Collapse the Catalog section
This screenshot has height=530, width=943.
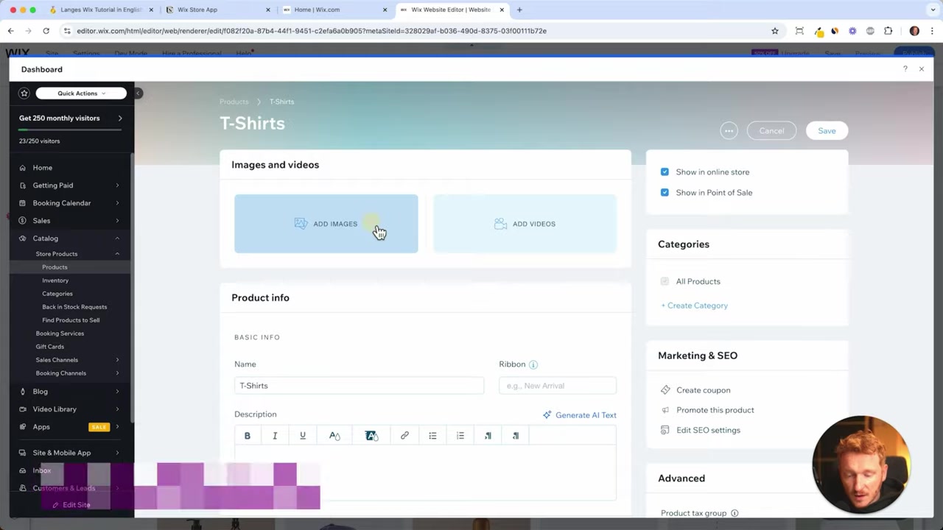(x=117, y=239)
